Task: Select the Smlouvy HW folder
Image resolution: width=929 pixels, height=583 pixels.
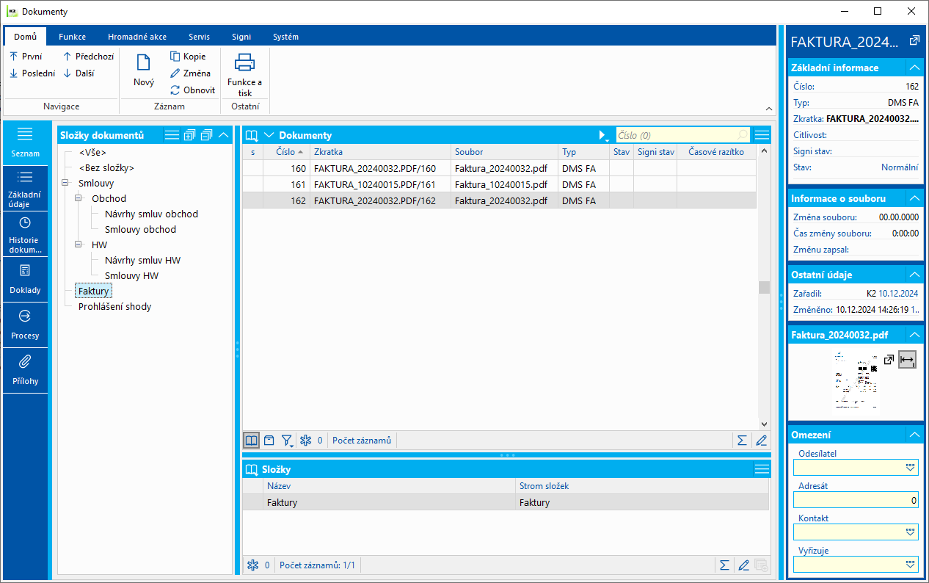Action: pyautogui.click(x=131, y=275)
